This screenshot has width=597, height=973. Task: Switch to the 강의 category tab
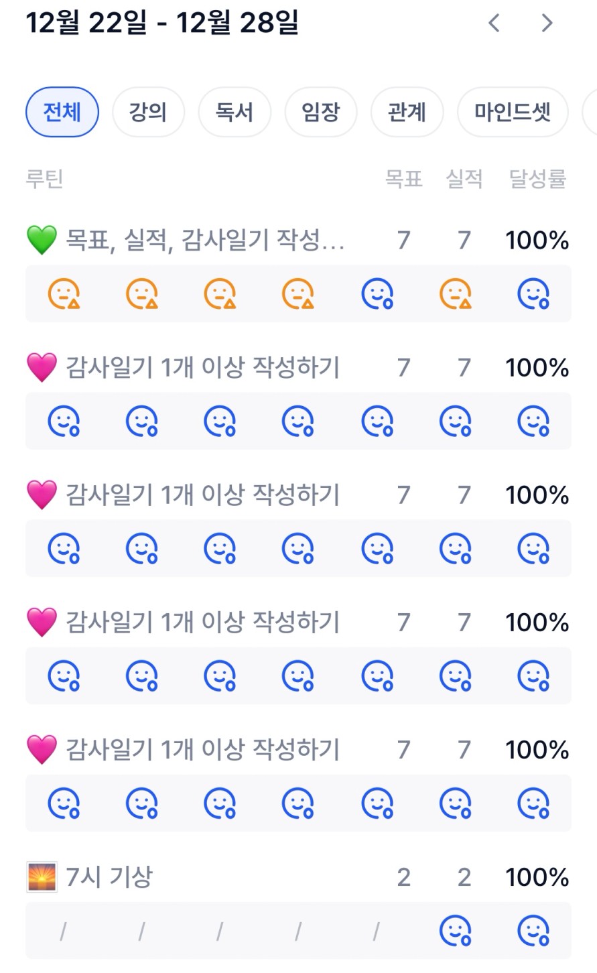(148, 112)
